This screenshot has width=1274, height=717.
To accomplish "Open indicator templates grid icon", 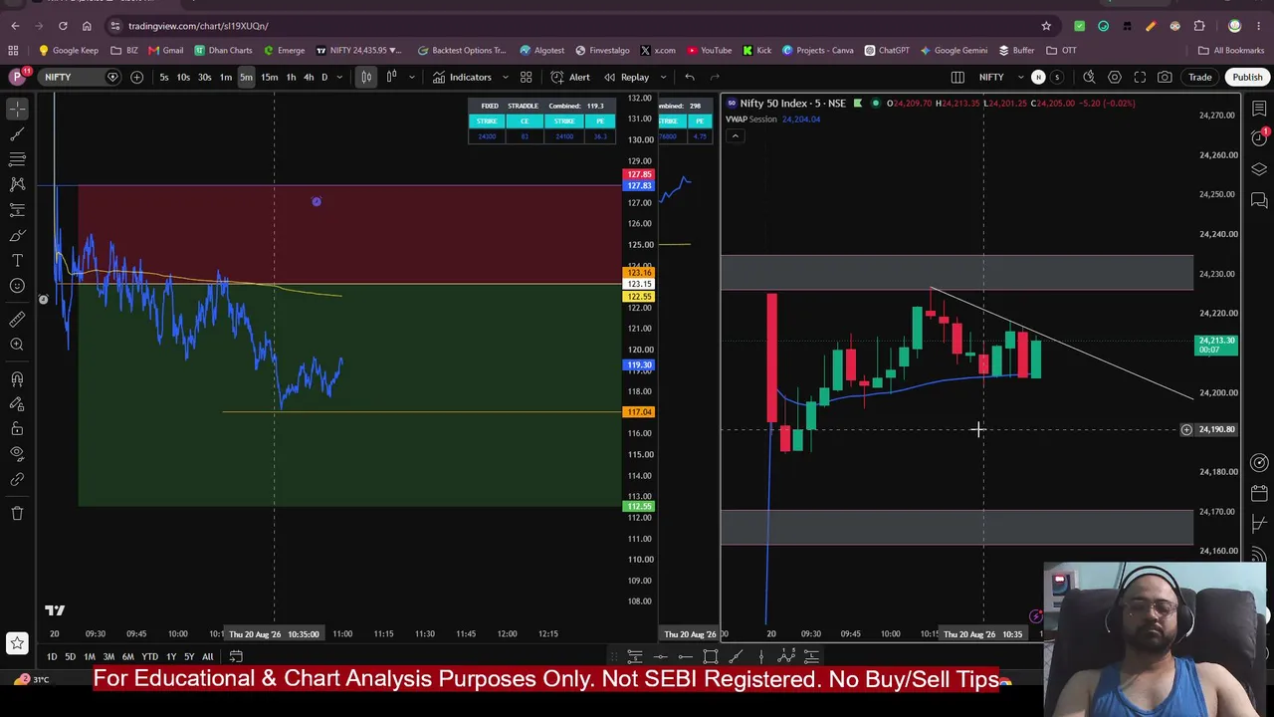I will pyautogui.click(x=526, y=77).
